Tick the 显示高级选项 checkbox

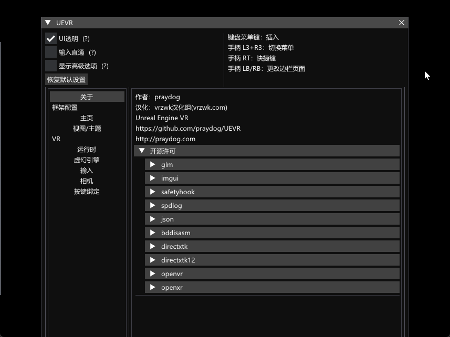(51, 66)
